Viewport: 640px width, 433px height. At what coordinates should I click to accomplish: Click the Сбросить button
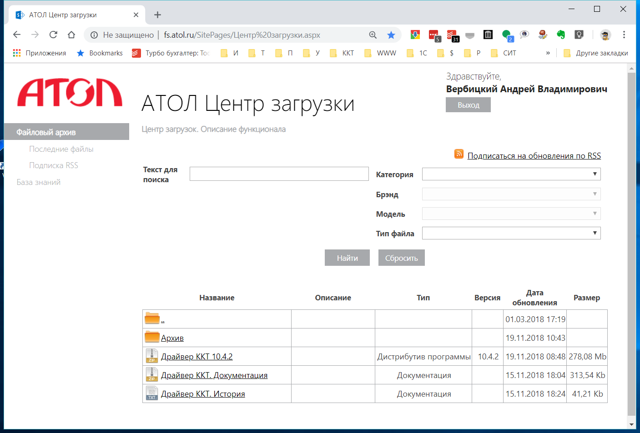(x=401, y=258)
